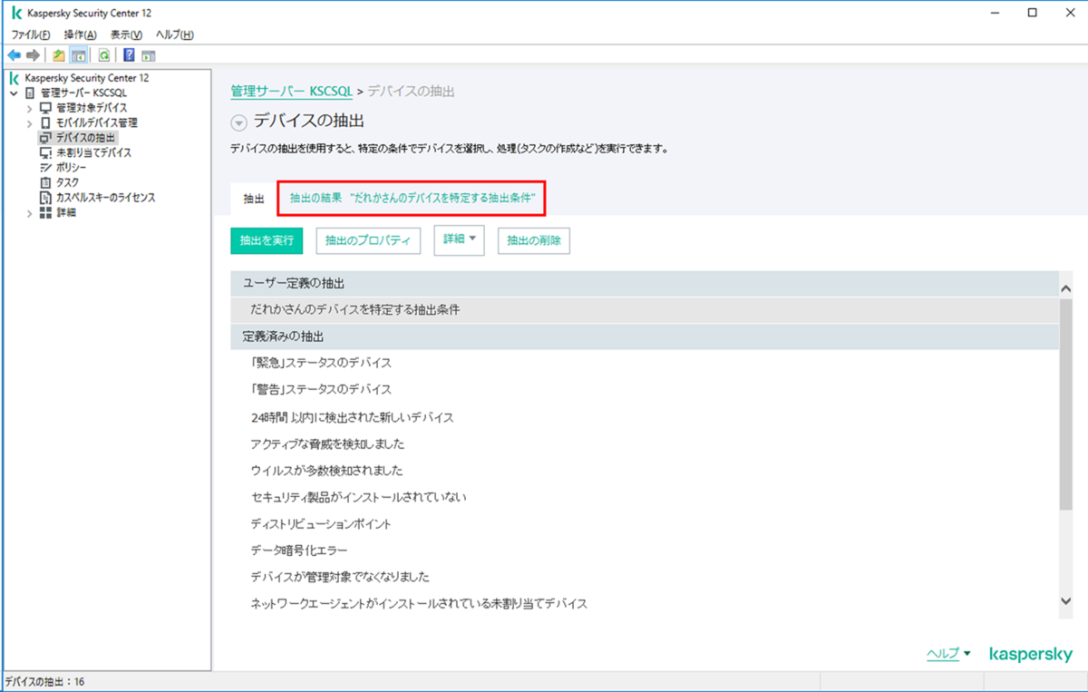The width and height of the screenshot is (1088, 692).
Task: Select モバイルデバイス管理 in the tree
Action: point(97,122)
